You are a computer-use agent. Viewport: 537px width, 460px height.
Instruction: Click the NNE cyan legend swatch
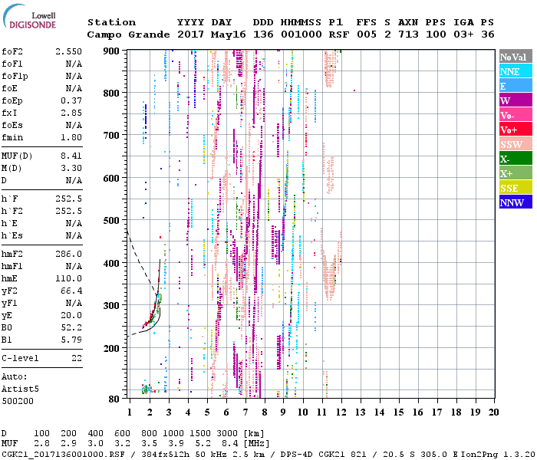516,71
